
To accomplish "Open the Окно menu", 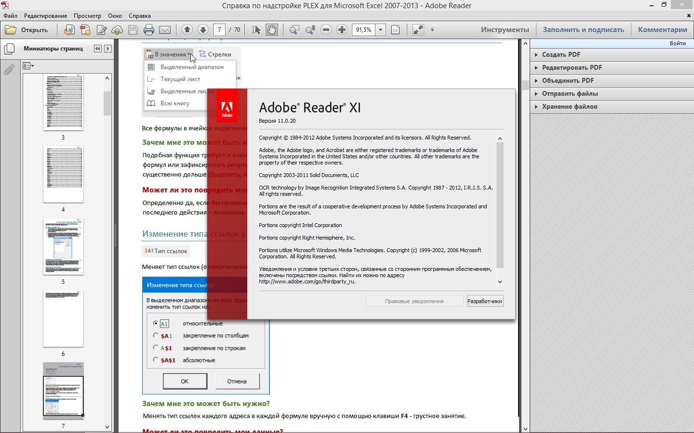I will (x=115, y=16).
